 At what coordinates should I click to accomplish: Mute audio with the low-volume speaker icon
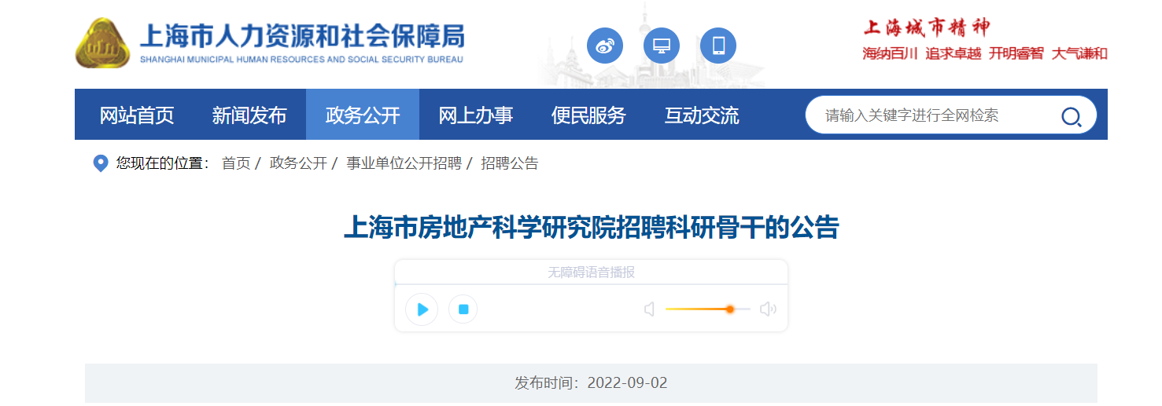coord(650,309)
